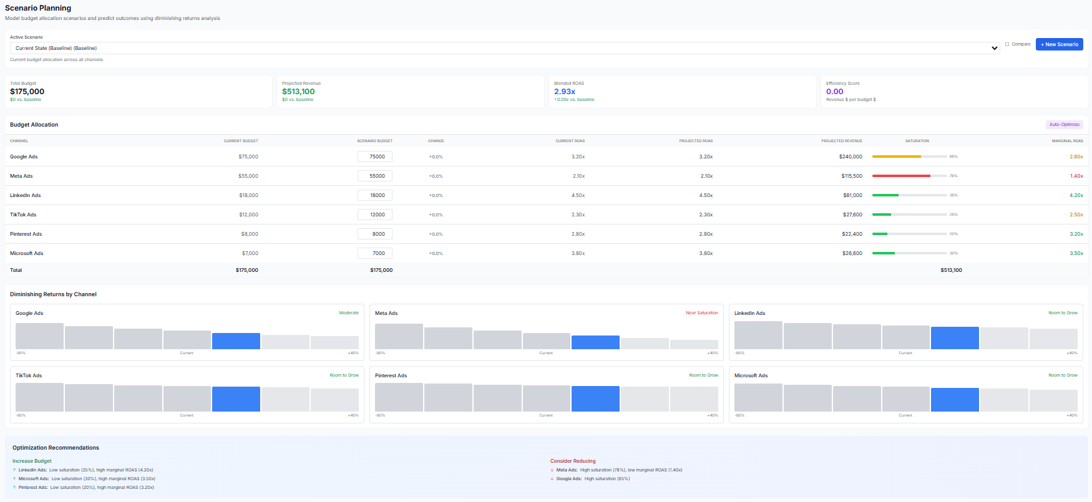Viewport: 1092px width, 502px height.
Task: Click Meta Ads row label in table
Action: pyautogui.click(x=21, y=176)
